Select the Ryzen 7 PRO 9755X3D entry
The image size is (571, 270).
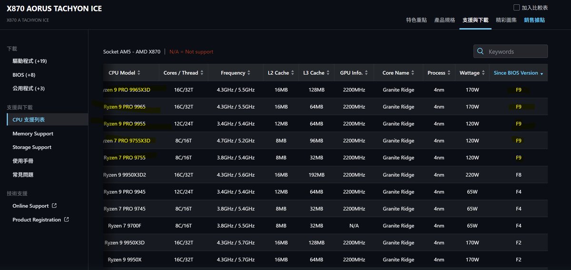click(x=127, y=140)
